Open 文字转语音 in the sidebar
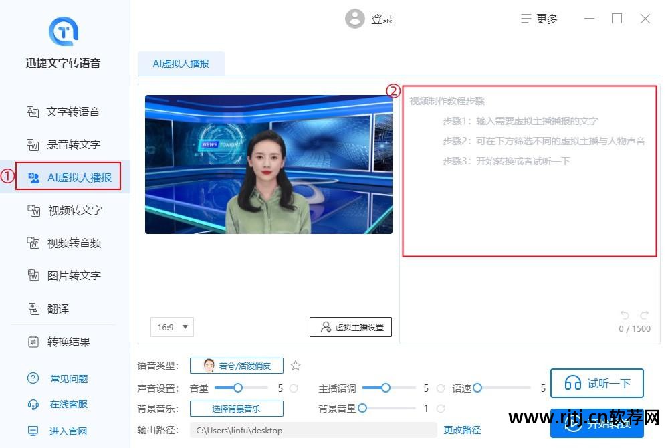Image resolution: width=666 pixels, height=448 pixels. pyautogui.click(x=64, y=112)
